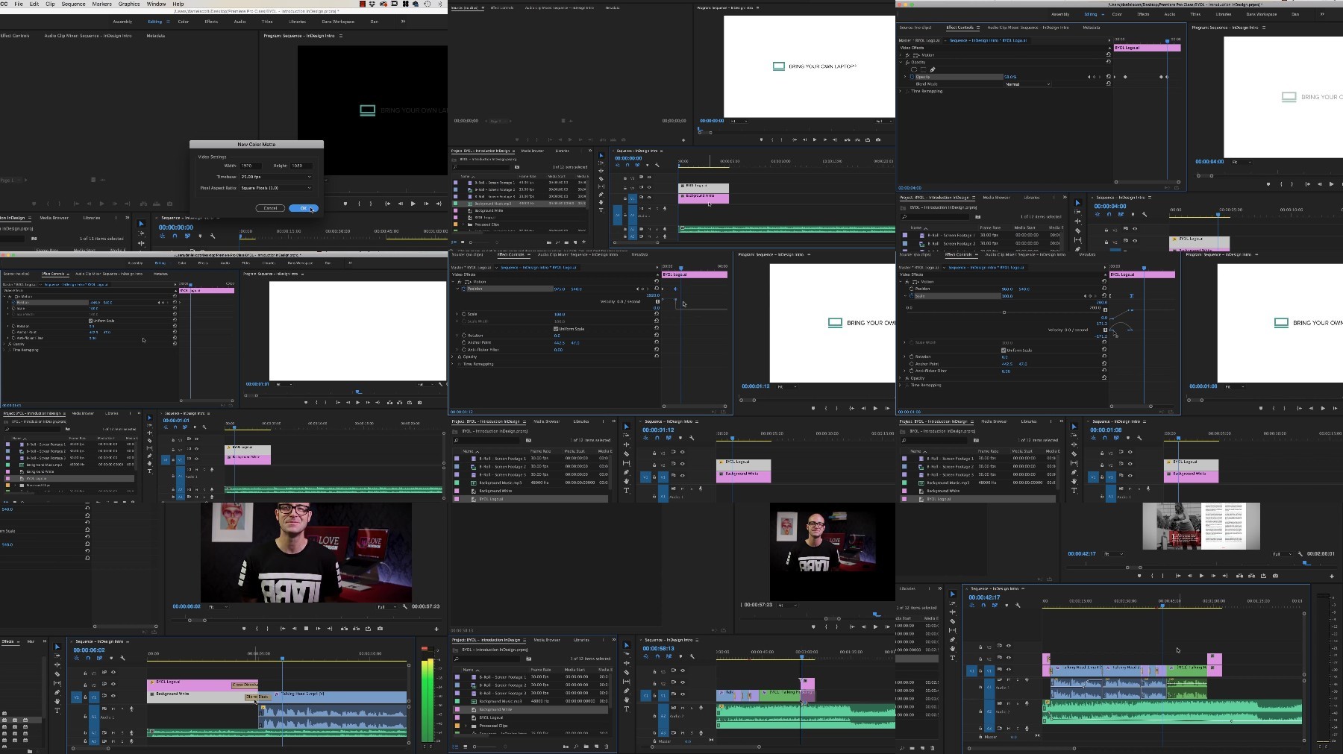Screen dimensions: 1343x754
Task: Toggle Linked Selection in the 00:00:06:02 timeline
Action: pyautogui.click(x=99, y=658)
